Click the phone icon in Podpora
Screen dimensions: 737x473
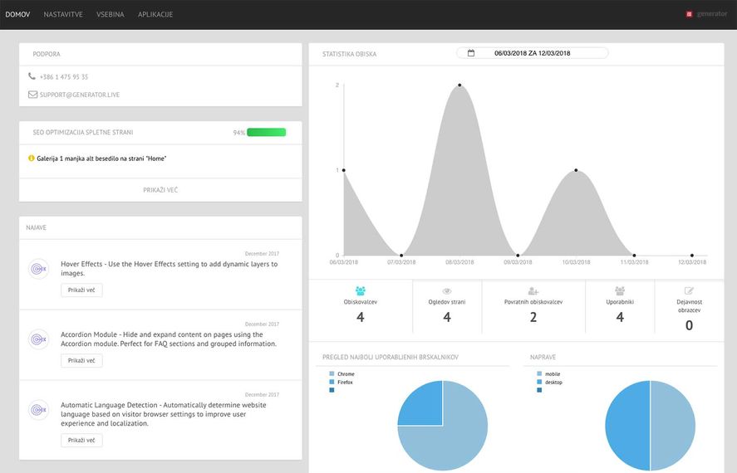(32, 76)
